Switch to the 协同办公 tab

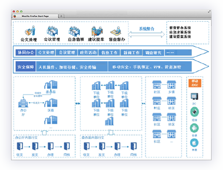click(x=26, y=53)
